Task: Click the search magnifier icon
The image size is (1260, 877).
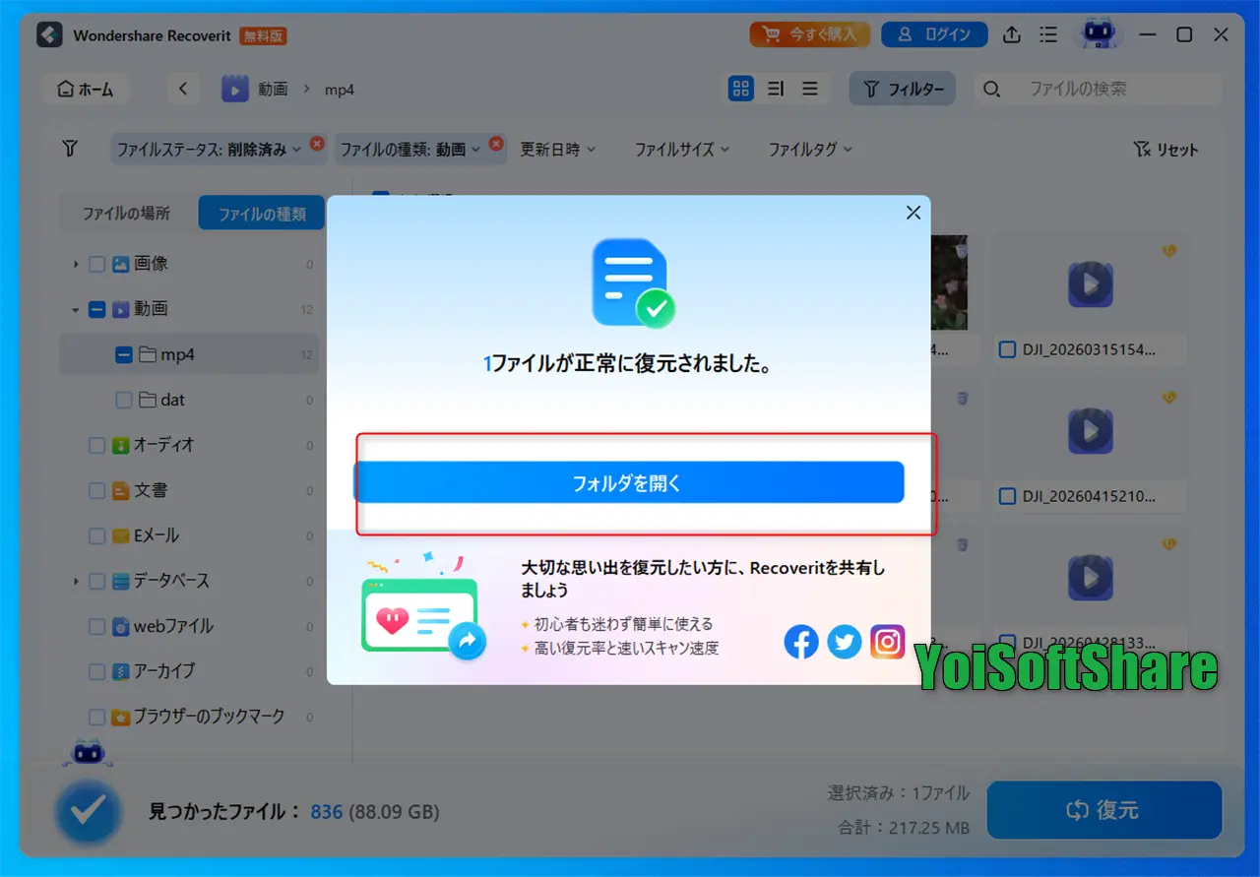Action: (x=992, y=90)
